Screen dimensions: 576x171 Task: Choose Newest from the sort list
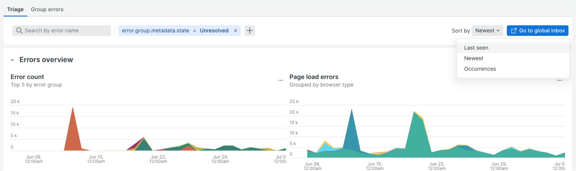point(473,58)
